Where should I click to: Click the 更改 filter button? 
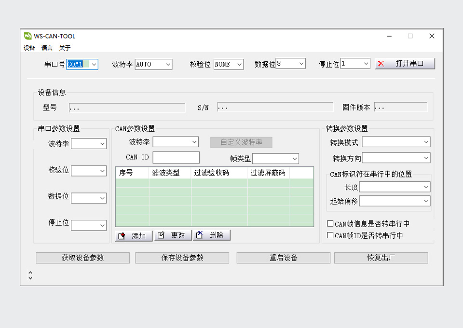coord(173,235)
